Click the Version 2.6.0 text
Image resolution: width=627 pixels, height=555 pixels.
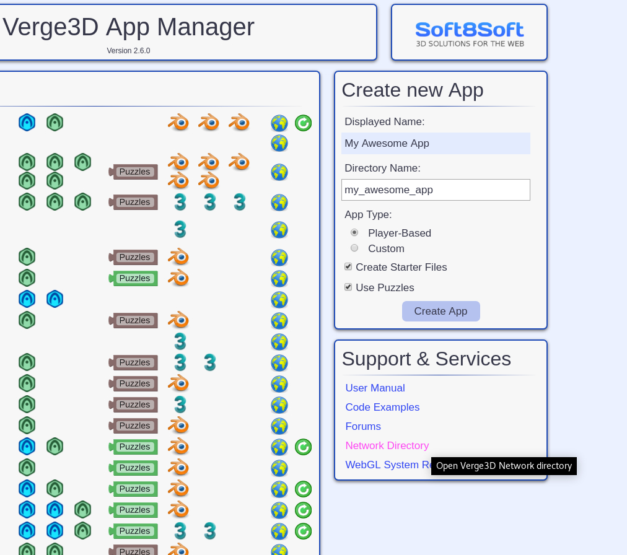click(x=128, y=51)
